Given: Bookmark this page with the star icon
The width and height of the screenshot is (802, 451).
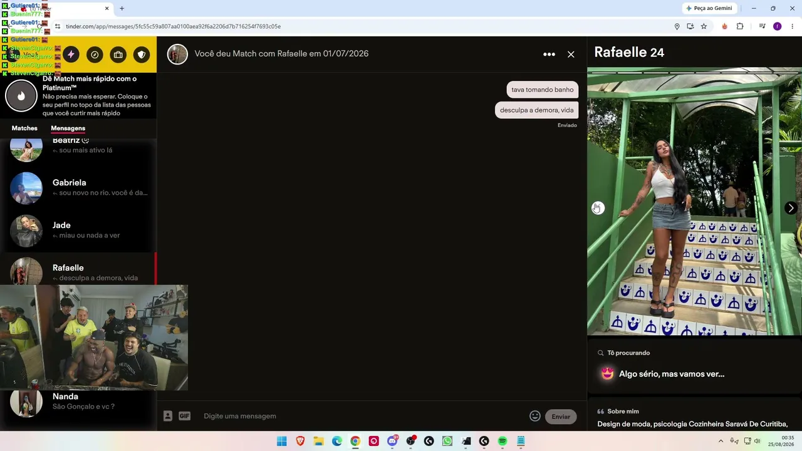Looking at the screenshot, I should 704,26.
